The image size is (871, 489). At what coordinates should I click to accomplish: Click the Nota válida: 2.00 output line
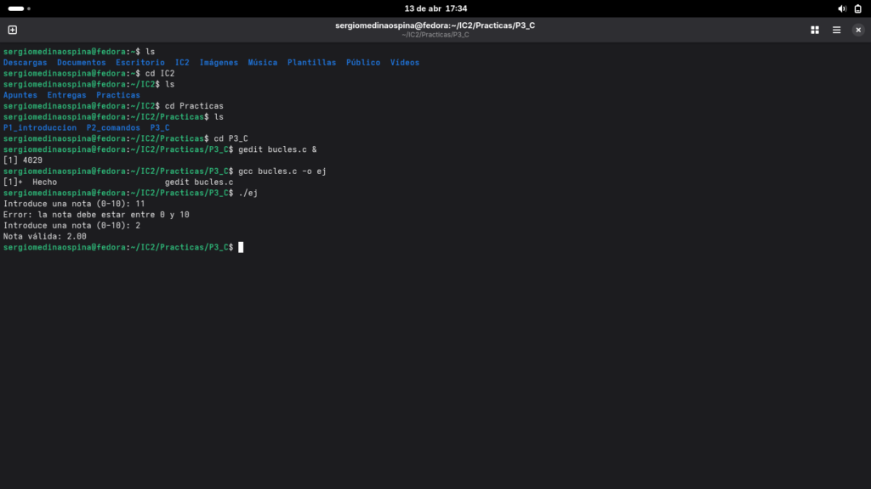coord(44,236)
